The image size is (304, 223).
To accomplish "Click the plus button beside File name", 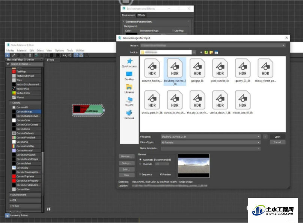I will (x=265, y=137).
